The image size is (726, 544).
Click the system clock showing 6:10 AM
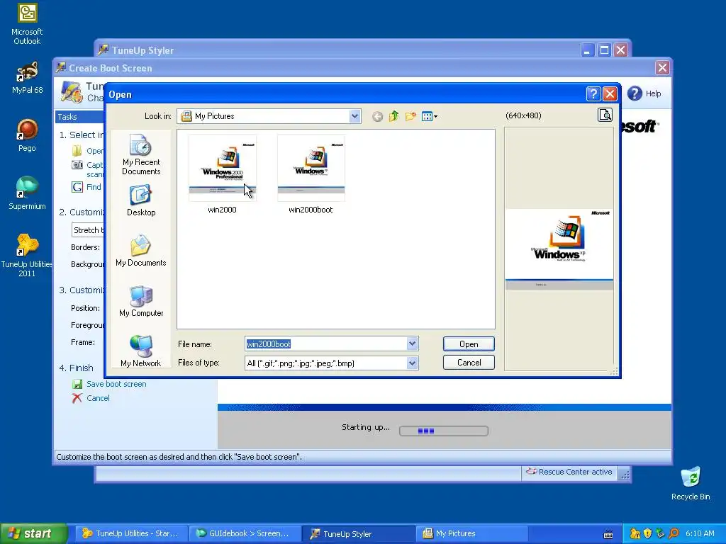click(x=700, y=534)
